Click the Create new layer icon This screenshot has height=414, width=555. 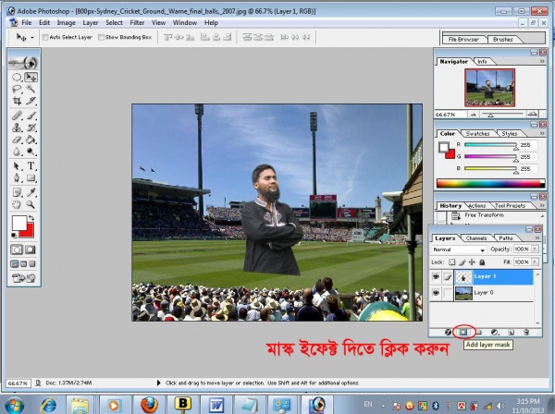(510, 331)
